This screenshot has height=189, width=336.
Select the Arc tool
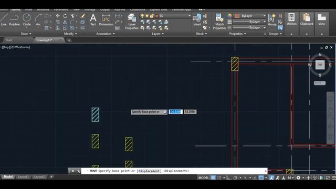(x=38, y=20)
